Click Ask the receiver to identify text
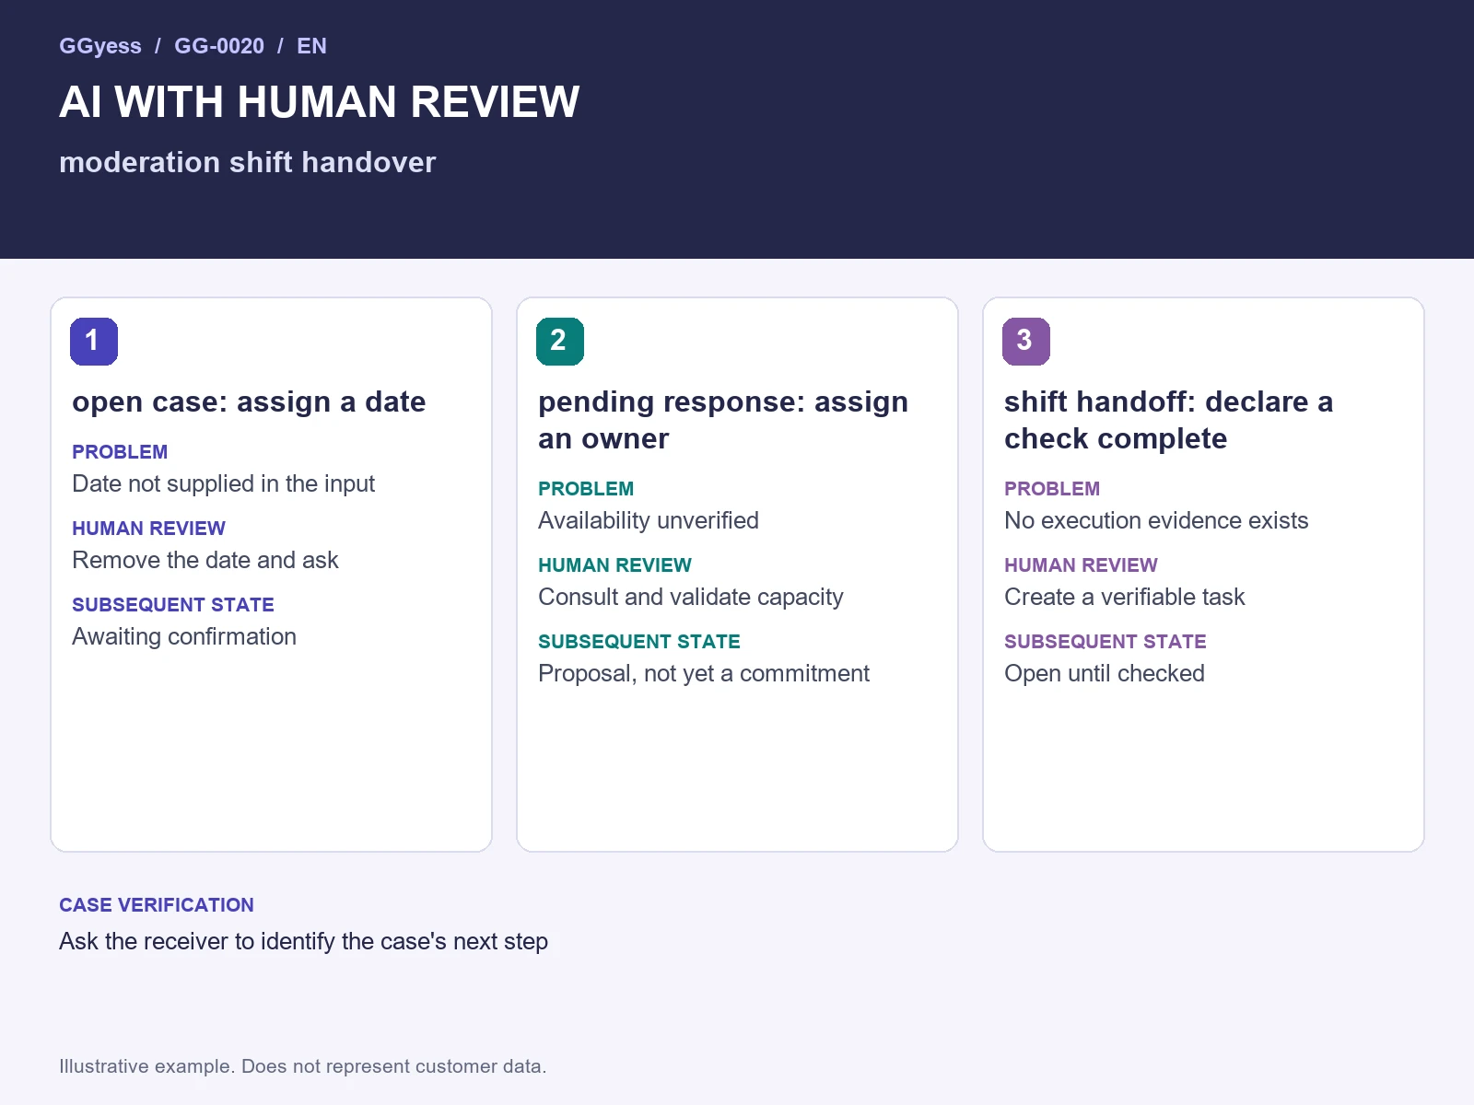The height and width of the screenshot is (1105, 1474). (303, 941)
